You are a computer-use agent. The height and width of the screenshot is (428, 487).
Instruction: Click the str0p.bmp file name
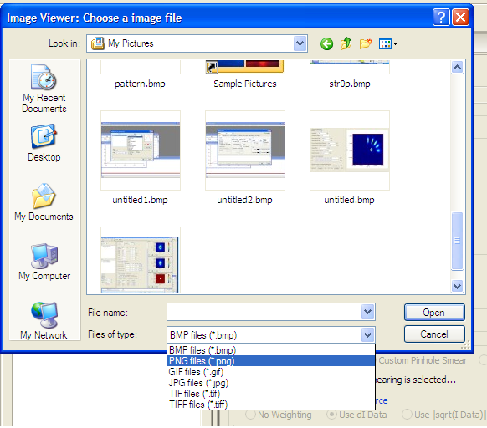point(350,84)
